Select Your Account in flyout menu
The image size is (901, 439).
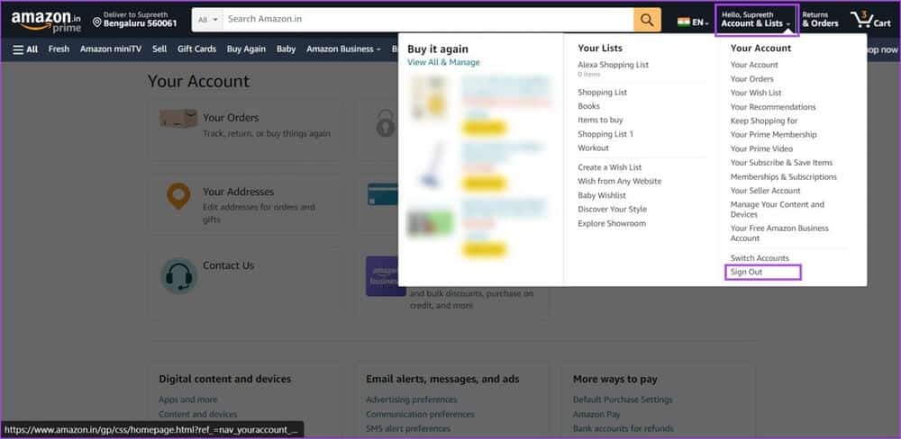(x=754, y=65)
